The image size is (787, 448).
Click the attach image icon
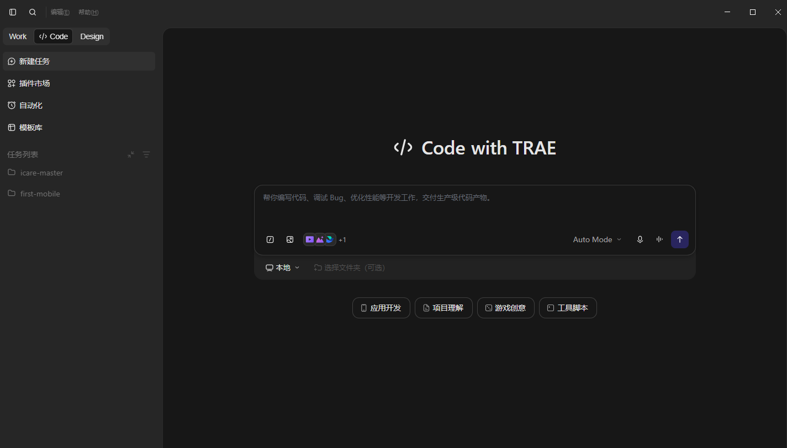pos(290,239)
